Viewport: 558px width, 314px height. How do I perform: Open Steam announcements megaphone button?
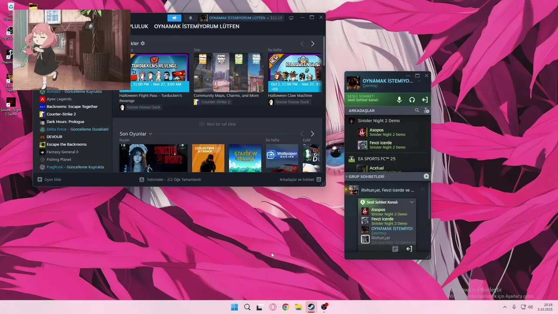click(x=174, y=18)
